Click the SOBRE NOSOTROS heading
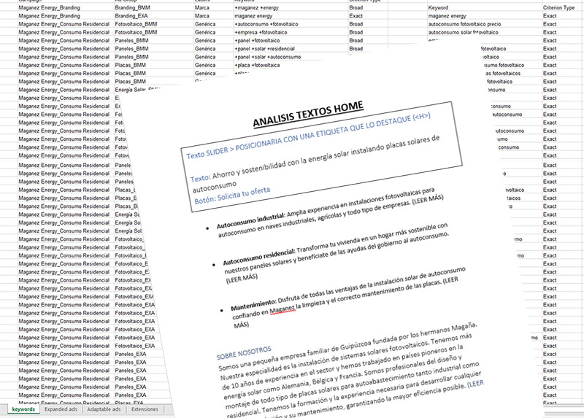 coord(244,351)
